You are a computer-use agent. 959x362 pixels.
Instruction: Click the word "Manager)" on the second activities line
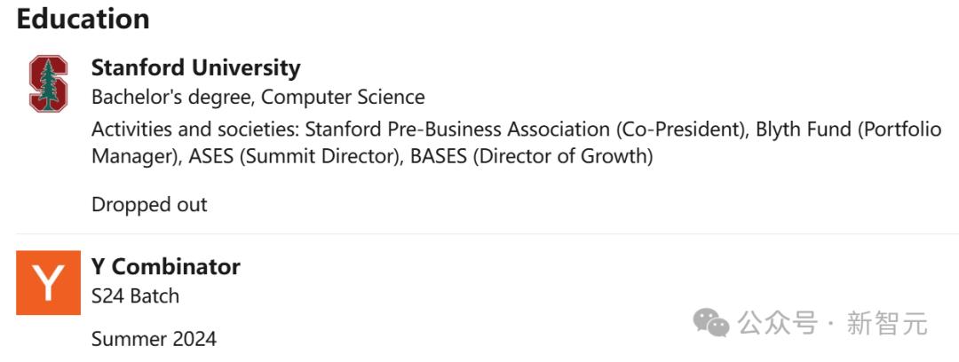tap(136, 157)
